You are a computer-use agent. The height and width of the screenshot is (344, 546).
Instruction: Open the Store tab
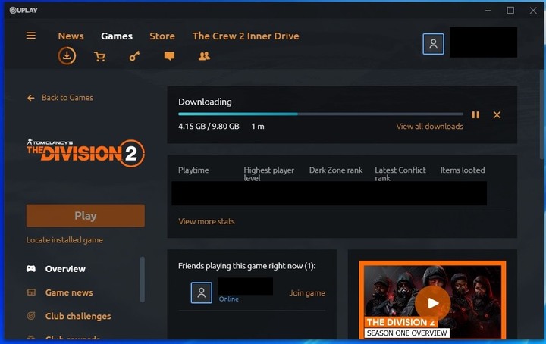coord(162,36)
